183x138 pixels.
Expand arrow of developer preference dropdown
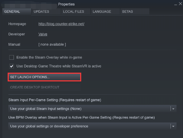coord(173,126)
